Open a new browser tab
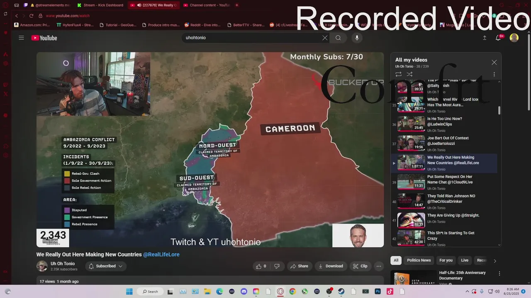The height and width of the screenshot is (298, 531). (x=237, y=5)
